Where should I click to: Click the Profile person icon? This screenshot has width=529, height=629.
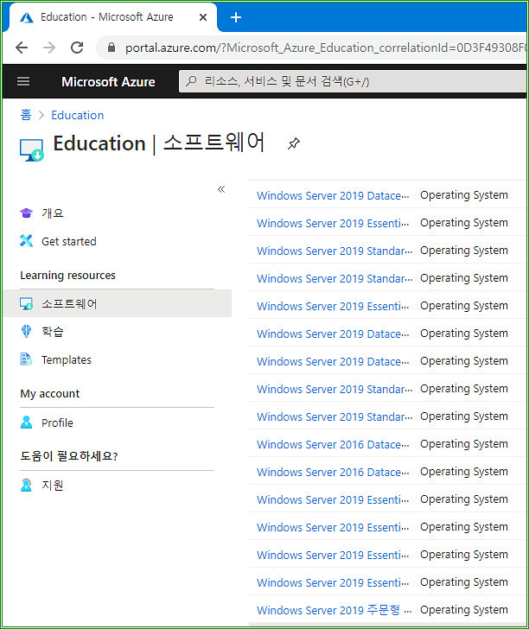tap(27, 422)
